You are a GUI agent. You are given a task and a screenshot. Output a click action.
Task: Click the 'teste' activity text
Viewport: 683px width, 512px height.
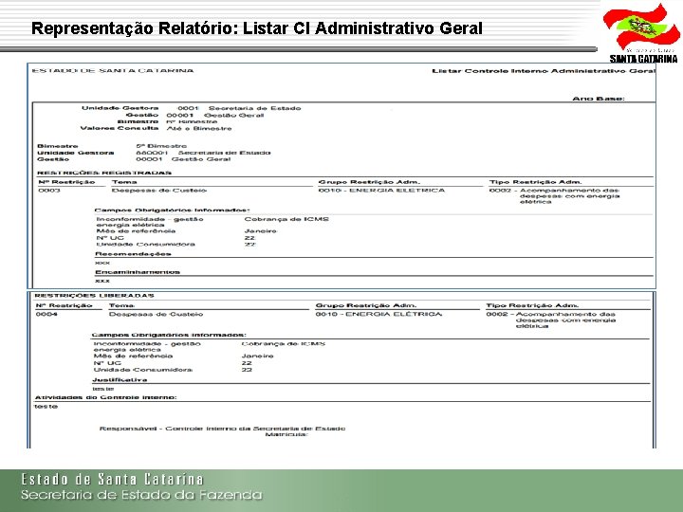46,407
